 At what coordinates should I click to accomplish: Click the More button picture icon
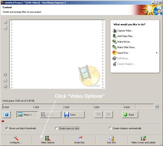click(x=20, y=114)
